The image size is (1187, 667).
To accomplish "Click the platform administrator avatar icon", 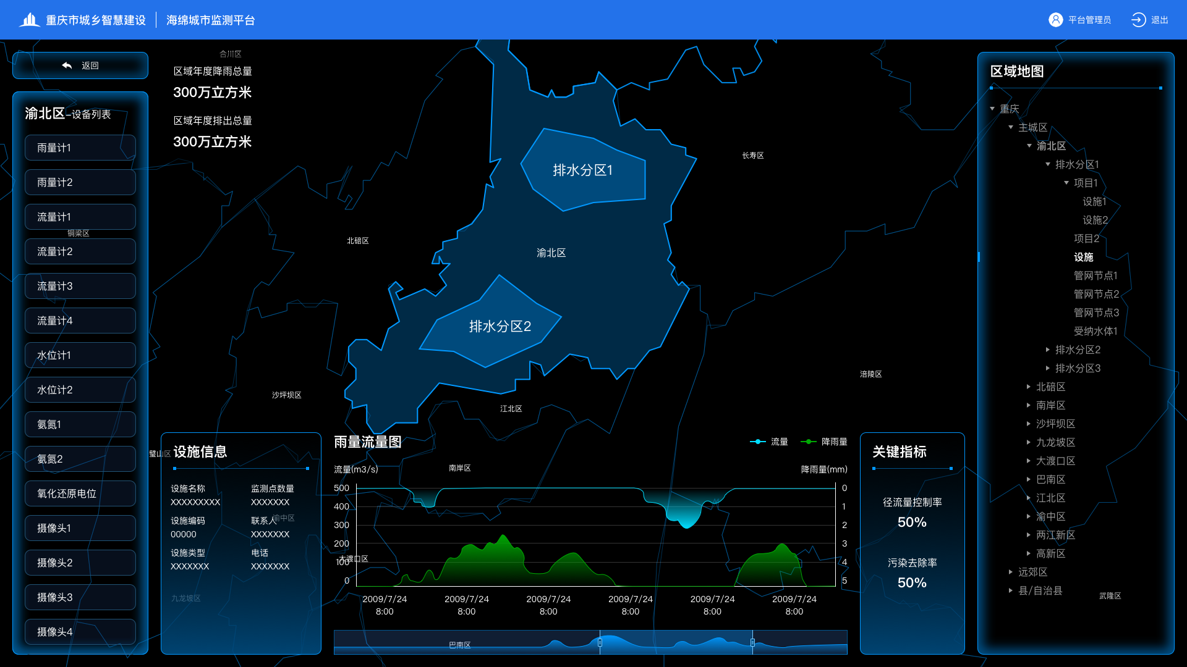I will click(x=1055, y=20).
